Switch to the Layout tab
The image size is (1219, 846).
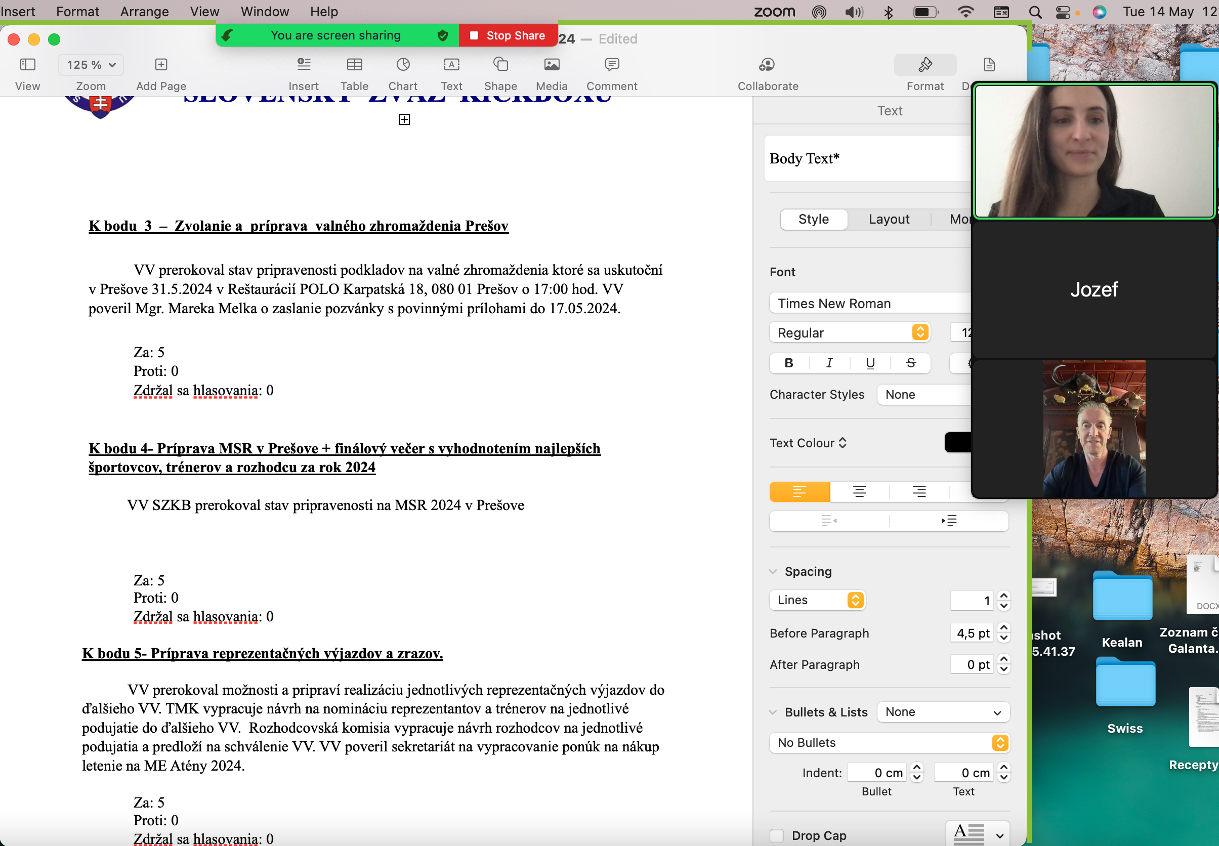click(x=889, y=219)
